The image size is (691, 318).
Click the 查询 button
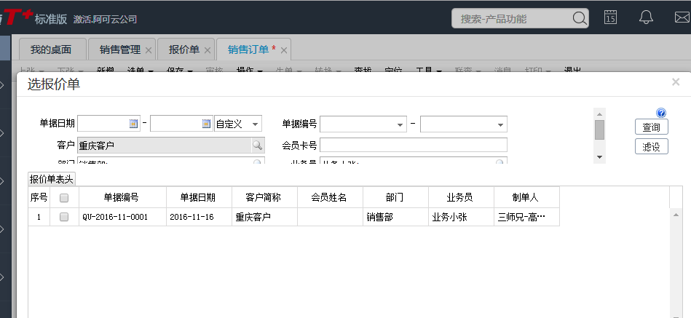pyautogui.click(x=652, y=127)
